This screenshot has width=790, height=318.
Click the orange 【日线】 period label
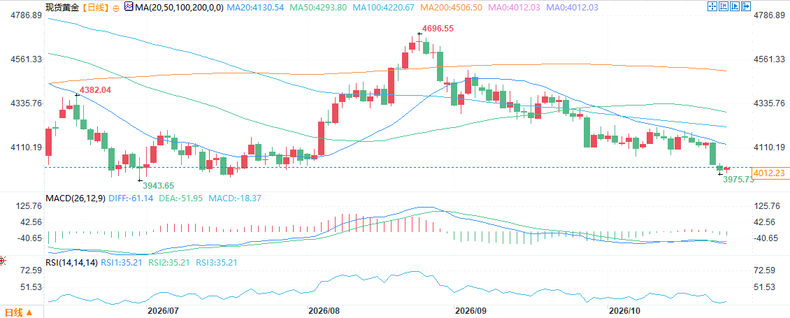pos(95,7)
